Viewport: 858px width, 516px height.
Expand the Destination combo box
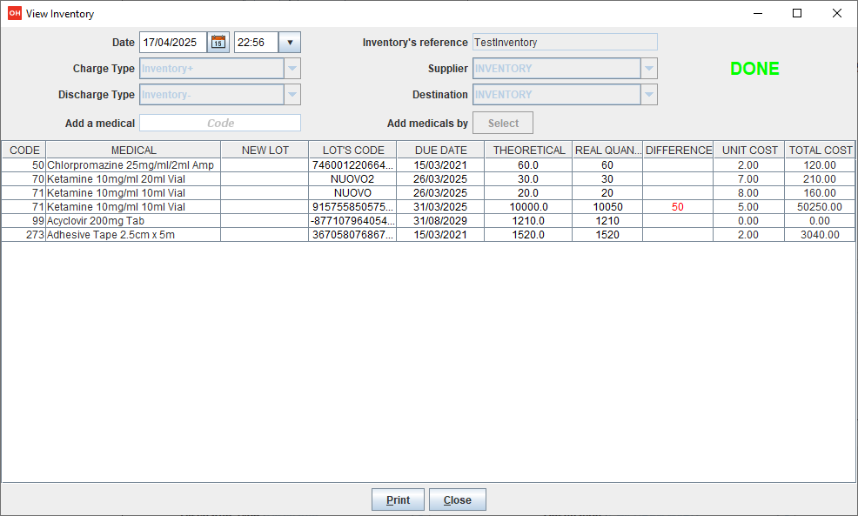(648, 95)
